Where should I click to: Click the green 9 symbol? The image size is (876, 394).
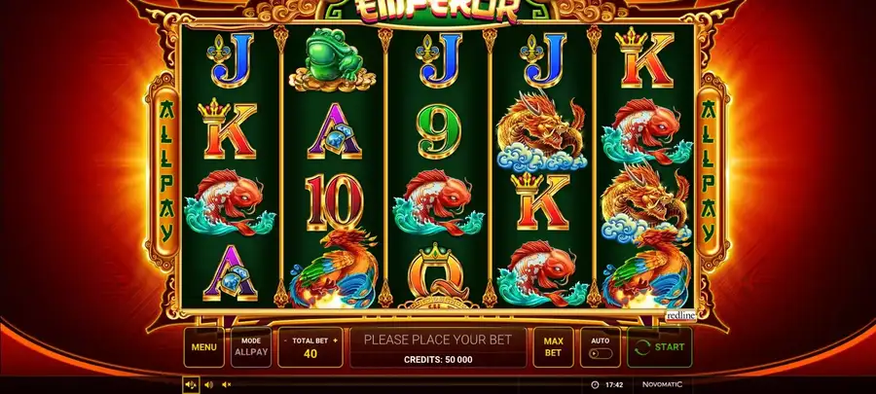pyautogui.click(x=439, y=130)
